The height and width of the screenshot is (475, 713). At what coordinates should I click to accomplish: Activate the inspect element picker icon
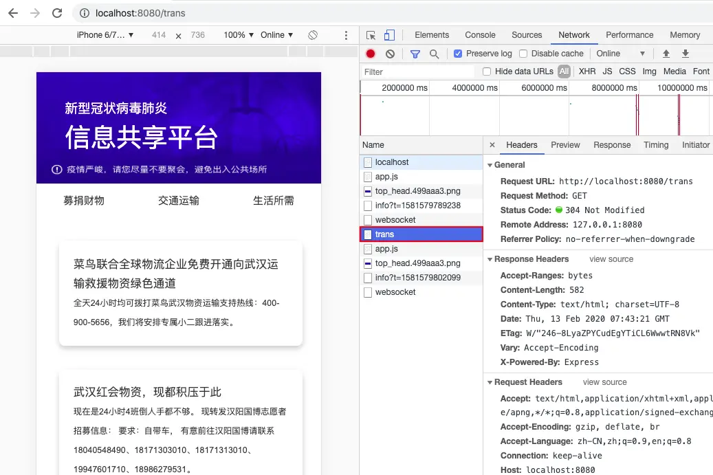tap(371, 36)
